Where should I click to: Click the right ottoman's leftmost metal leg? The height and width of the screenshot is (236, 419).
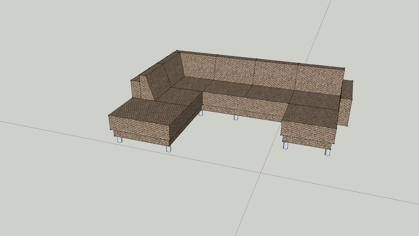285,146
